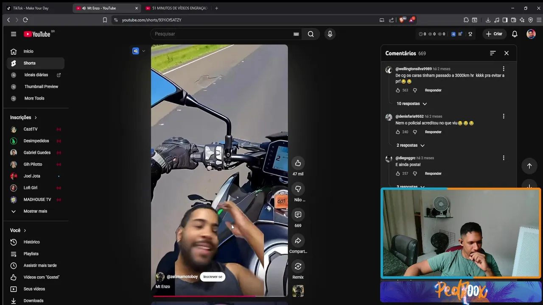Screen dimensions: 543x305
Task: Open the YouTube hamburger guide menu
Action: 14,34
